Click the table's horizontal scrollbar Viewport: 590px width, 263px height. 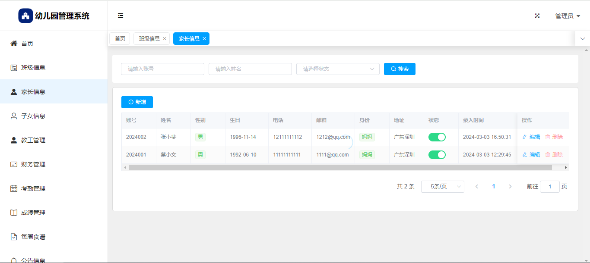tap(340, 167)
